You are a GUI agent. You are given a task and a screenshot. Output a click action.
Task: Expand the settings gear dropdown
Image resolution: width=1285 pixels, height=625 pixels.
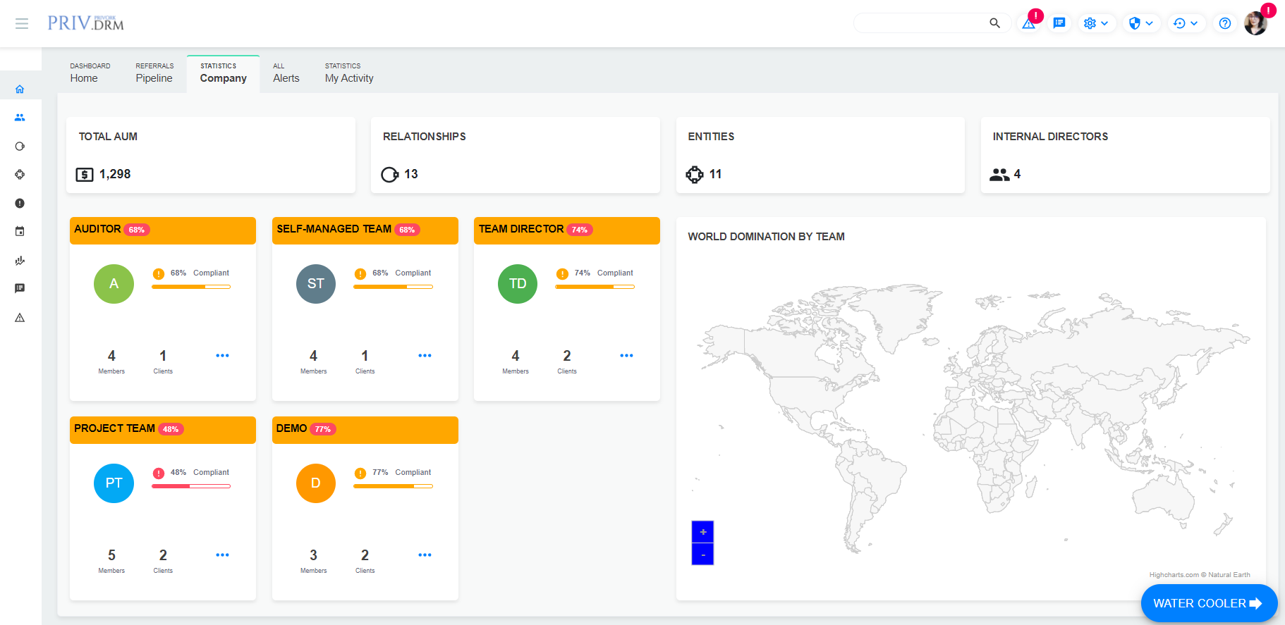click(x=1096, y=23)
